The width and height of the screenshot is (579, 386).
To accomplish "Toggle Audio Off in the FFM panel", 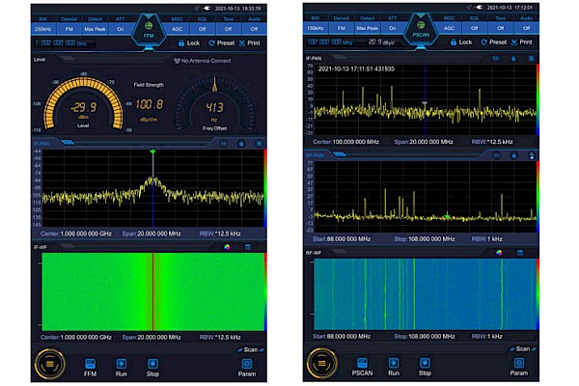I will click(x=256, y=29).
